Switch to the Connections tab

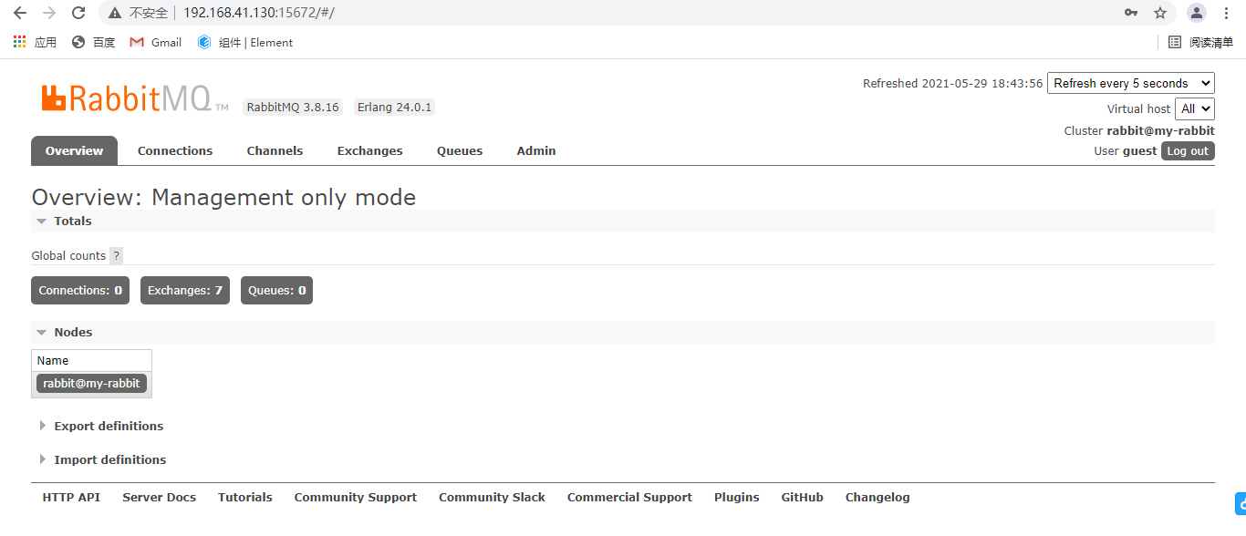[175, 150]
